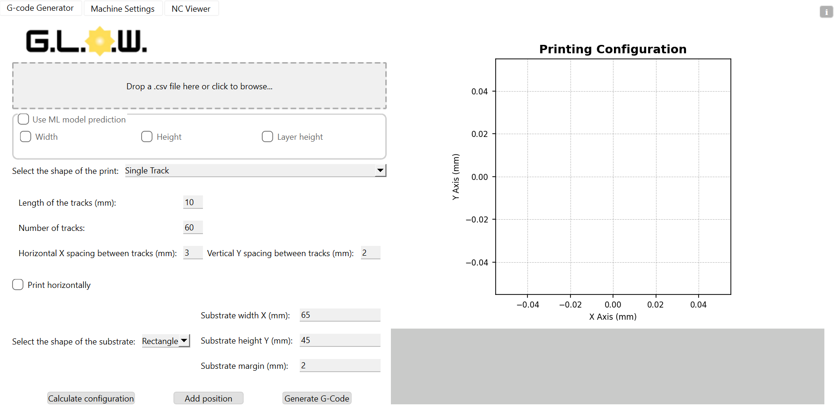Click the info icon in top-right corner
Viewport: 837px width, 416px height.
click(x=826, y=12)
